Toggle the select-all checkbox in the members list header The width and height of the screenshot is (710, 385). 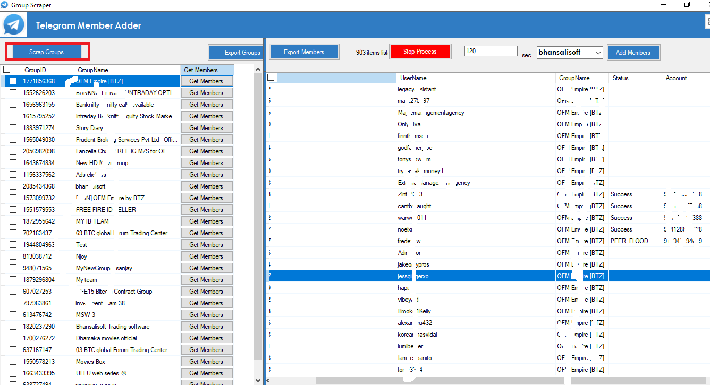(271, 78)
